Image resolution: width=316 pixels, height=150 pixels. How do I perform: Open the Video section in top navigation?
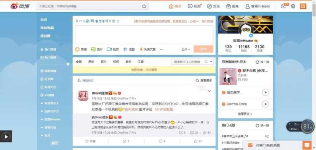[194, 6]
